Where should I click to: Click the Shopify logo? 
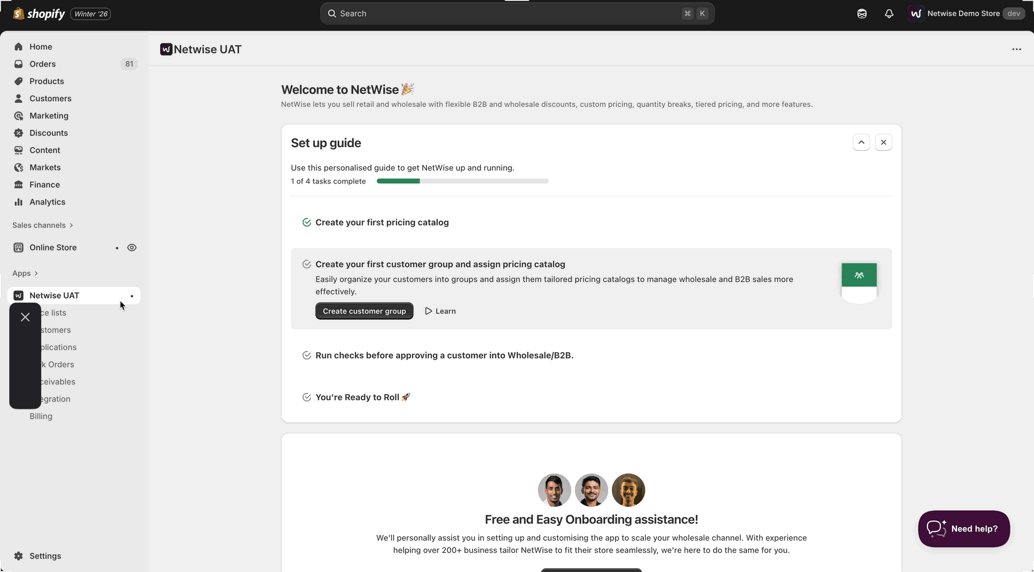pyautogui.click(x=39, y=14)
